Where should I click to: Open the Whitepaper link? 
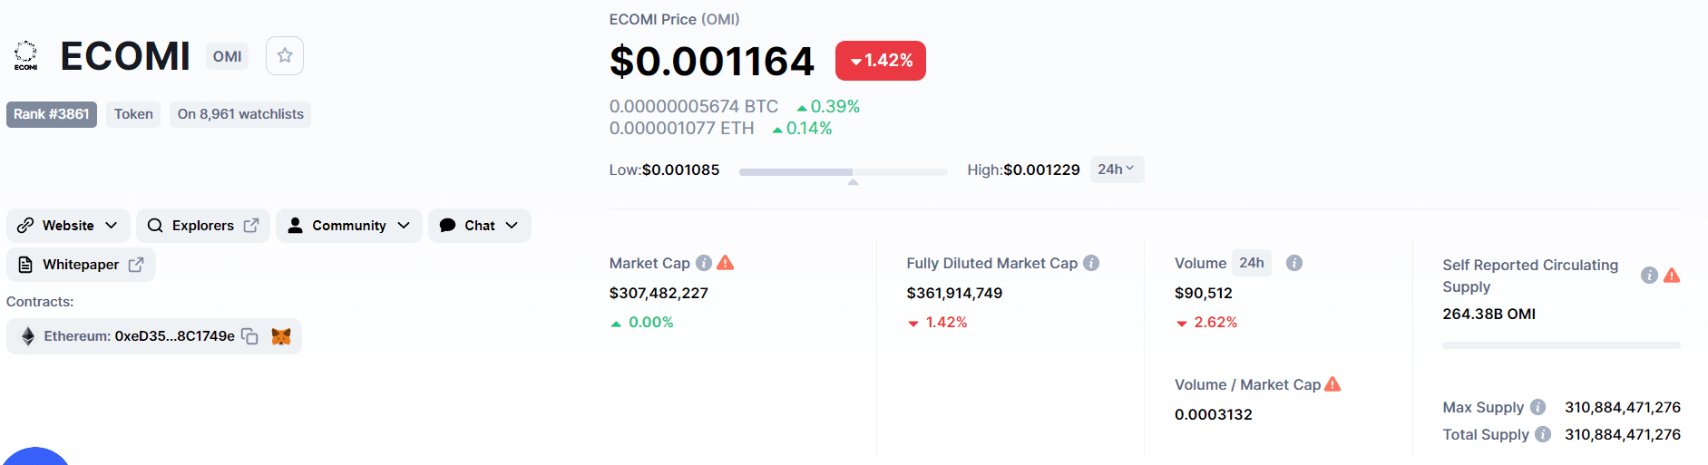pyautogui.click(x=81, y=265)
